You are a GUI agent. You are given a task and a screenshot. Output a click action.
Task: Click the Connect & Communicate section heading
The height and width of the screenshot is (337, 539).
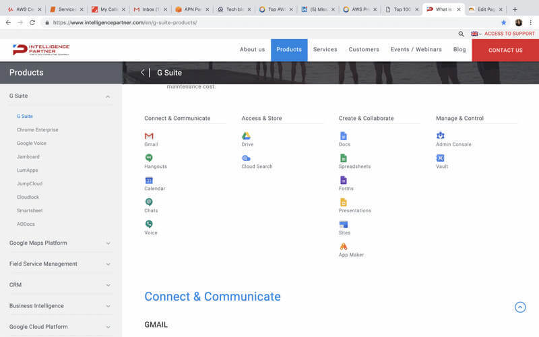click(x=212, y=297)
